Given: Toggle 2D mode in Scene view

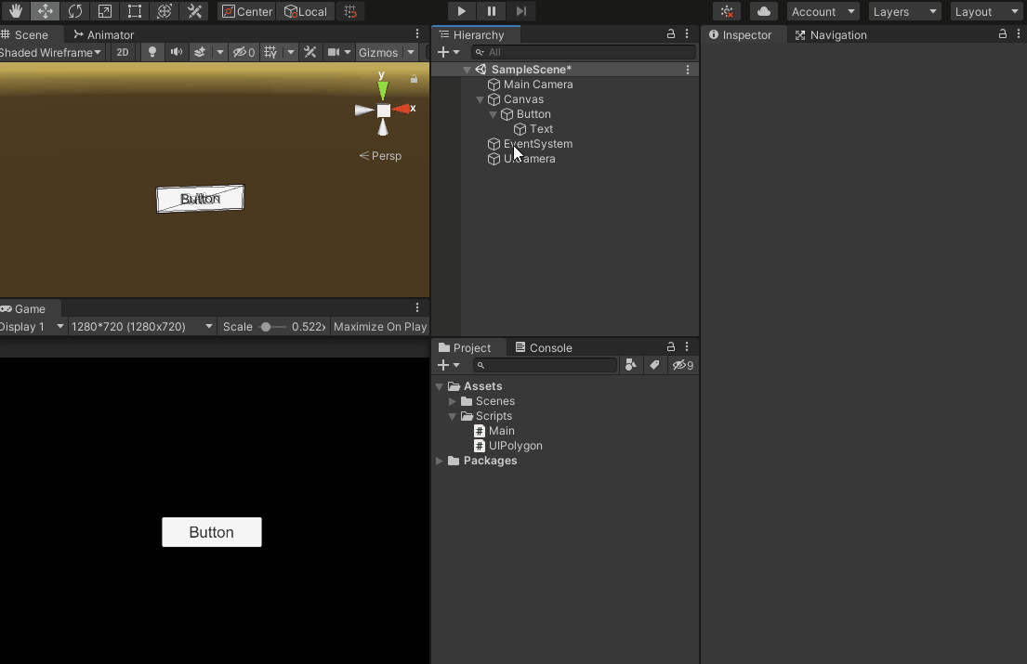Looking at the screenshot, I should point(122,52).
